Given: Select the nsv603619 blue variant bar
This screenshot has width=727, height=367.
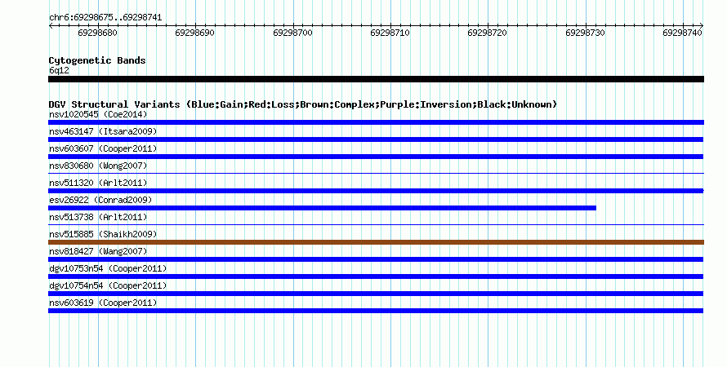Looking at the screenshot, I should [x=376, y=311].
